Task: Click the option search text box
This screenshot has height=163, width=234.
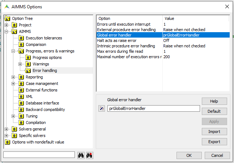Action: pyautogui.click(x=39, y=155)
